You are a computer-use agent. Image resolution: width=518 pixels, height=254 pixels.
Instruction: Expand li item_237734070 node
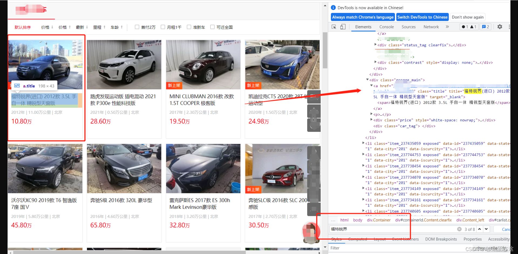tap(363, 177)
